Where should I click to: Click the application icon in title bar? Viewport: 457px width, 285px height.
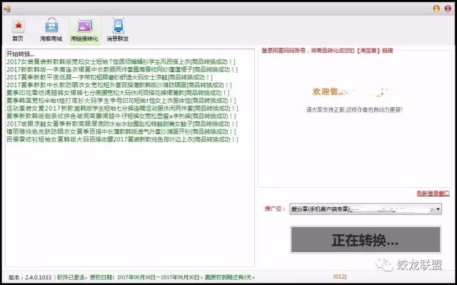7,9
